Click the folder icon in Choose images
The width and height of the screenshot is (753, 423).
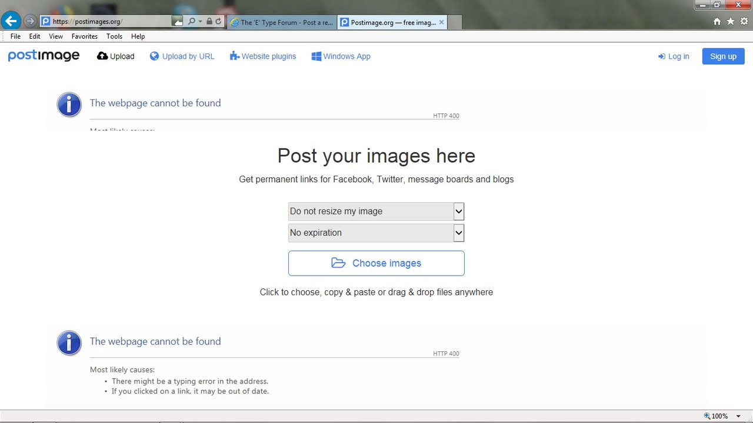[x=338, y=263]
